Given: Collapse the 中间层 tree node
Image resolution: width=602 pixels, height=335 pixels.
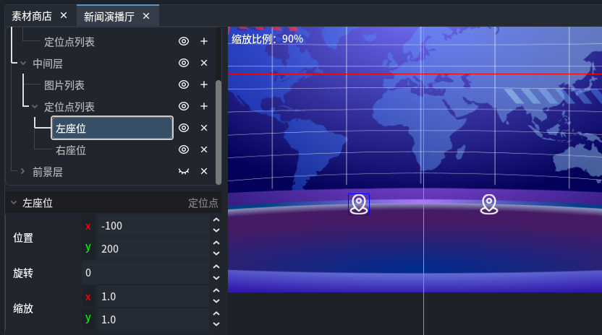Looking at the screenshot, I should (x=23, y=64).
